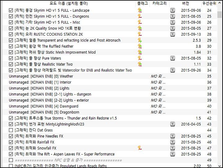
Task: Click flag icon on Static Mesh Improvement Mod row
Action: click(x=140, y=52)
